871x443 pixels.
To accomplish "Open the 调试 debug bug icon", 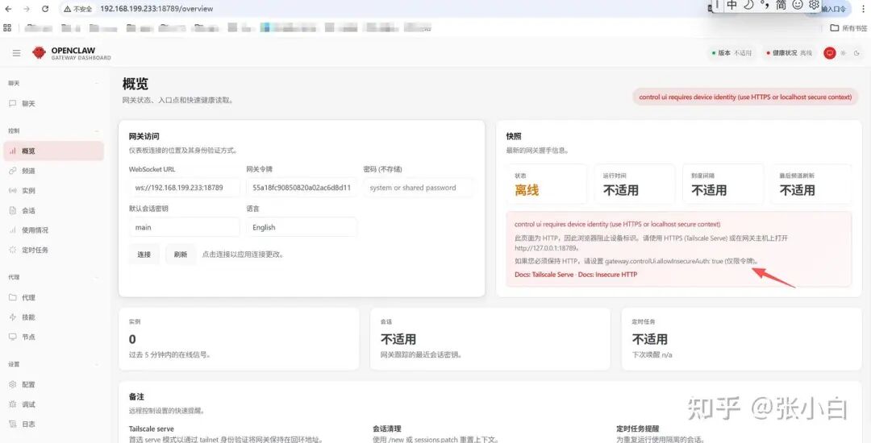I will coord(13,405).
